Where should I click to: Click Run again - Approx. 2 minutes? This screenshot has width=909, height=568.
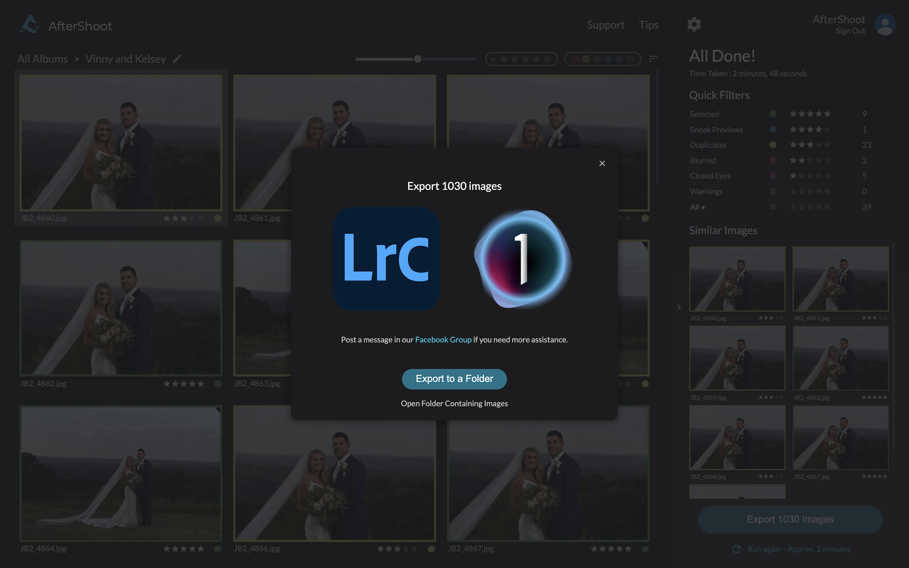pyautogui.click(x=799, y=549)
